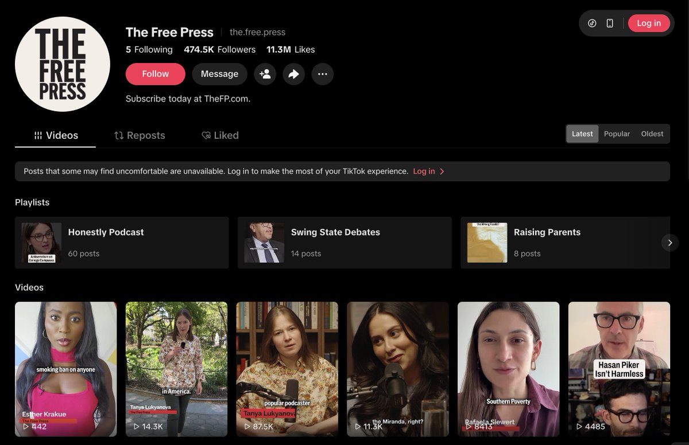This screenshot has height=445, width=689.
Task: Click the Honestly Podcast playlist thumbnail
Action: click(41, 243)
